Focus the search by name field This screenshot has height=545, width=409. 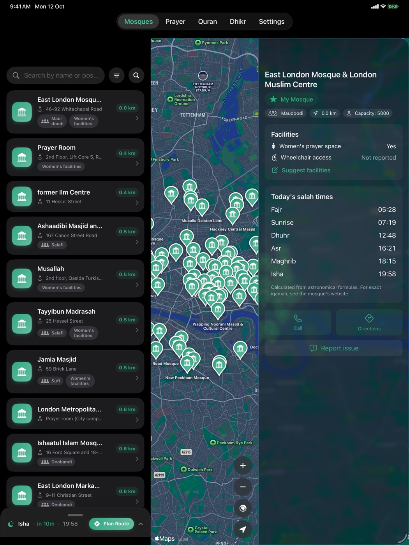56,76
